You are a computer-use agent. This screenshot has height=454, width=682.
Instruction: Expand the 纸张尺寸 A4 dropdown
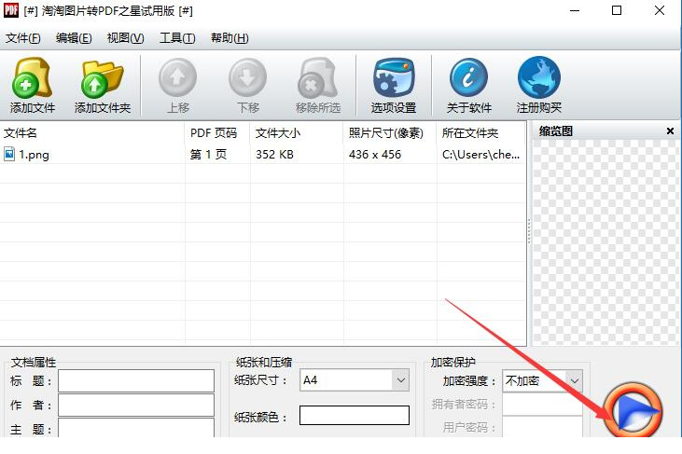coord(400,380)
